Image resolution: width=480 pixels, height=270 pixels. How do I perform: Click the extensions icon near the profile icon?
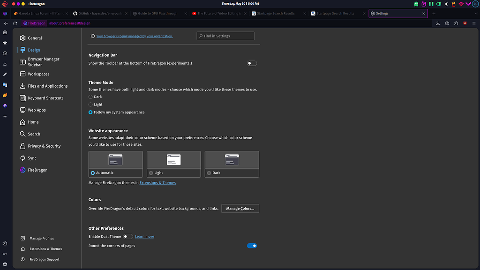(455, 23)
